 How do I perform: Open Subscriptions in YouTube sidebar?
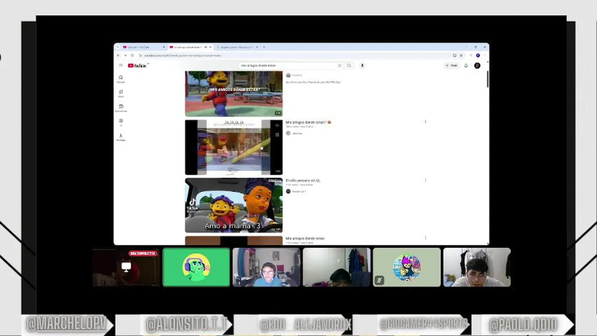point(121,108)
